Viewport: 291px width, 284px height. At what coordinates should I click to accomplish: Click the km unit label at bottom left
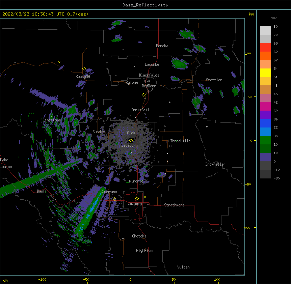pos(5,280)
